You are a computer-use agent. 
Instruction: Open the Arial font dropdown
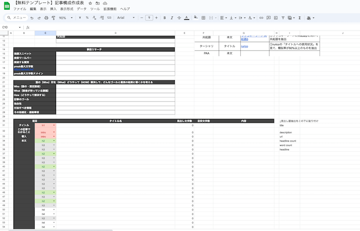pyautogui.click(x=126, y=17)
